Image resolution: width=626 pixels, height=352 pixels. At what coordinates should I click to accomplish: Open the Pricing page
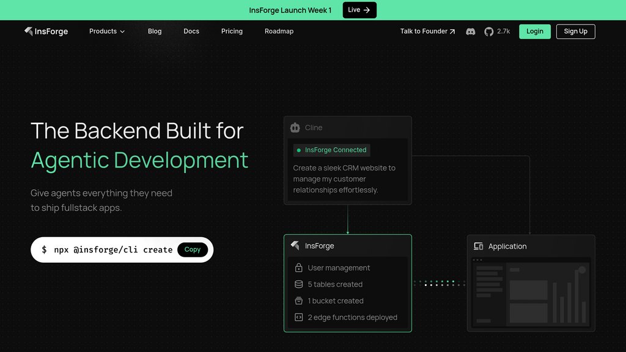coord(232,31)
